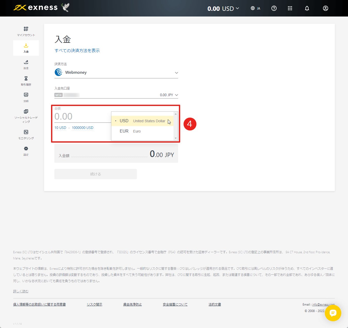
Task: Click the notification bell icon
Action: 307,8
